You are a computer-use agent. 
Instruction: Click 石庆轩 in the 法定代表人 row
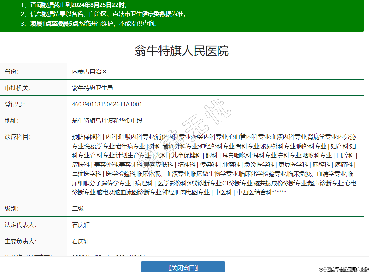(81, 225)
